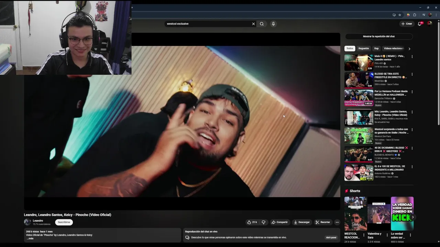440x247 pixels.
Task: Open the Pinocho Mix playlist thumbnail
Action: tap(359, 118)
